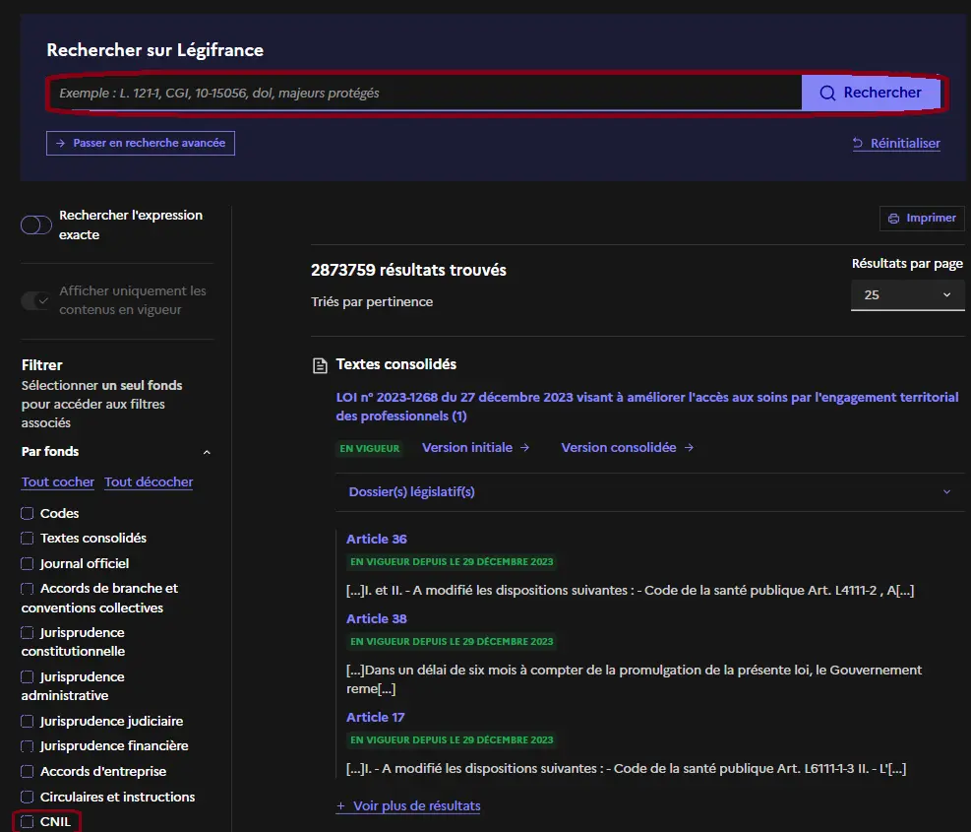Click Tout cocher link
Viewport: 971px width, 832px height.
tap(58, 481)
